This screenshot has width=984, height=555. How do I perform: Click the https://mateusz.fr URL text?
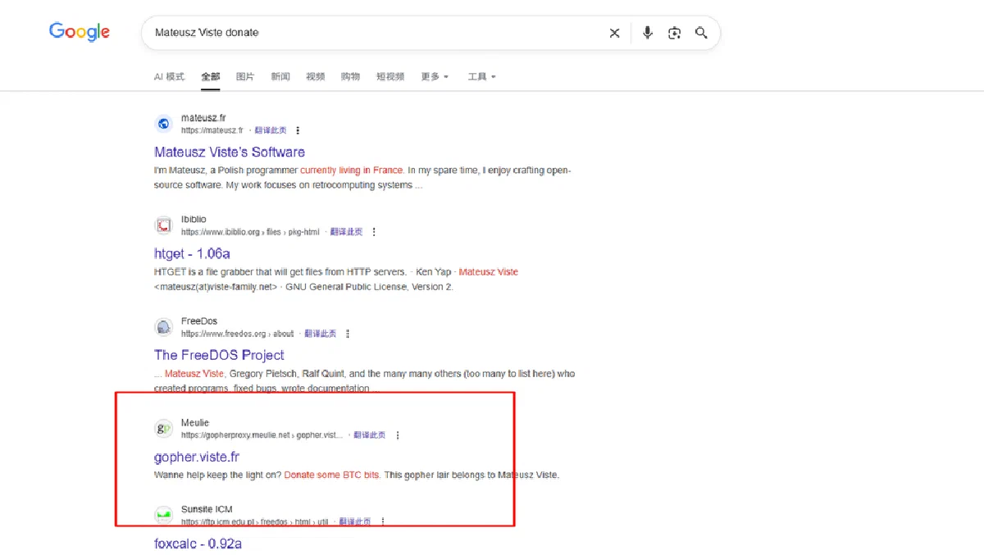[212, 130]
